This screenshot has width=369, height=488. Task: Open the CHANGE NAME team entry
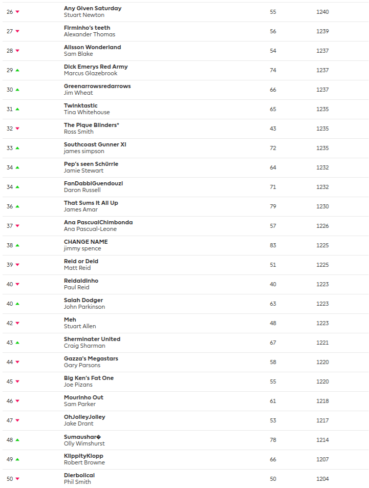(85, 242)
